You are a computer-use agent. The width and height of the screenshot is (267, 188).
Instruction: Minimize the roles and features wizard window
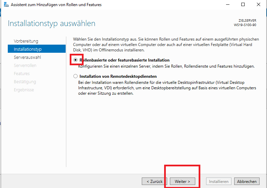[227, 5]
